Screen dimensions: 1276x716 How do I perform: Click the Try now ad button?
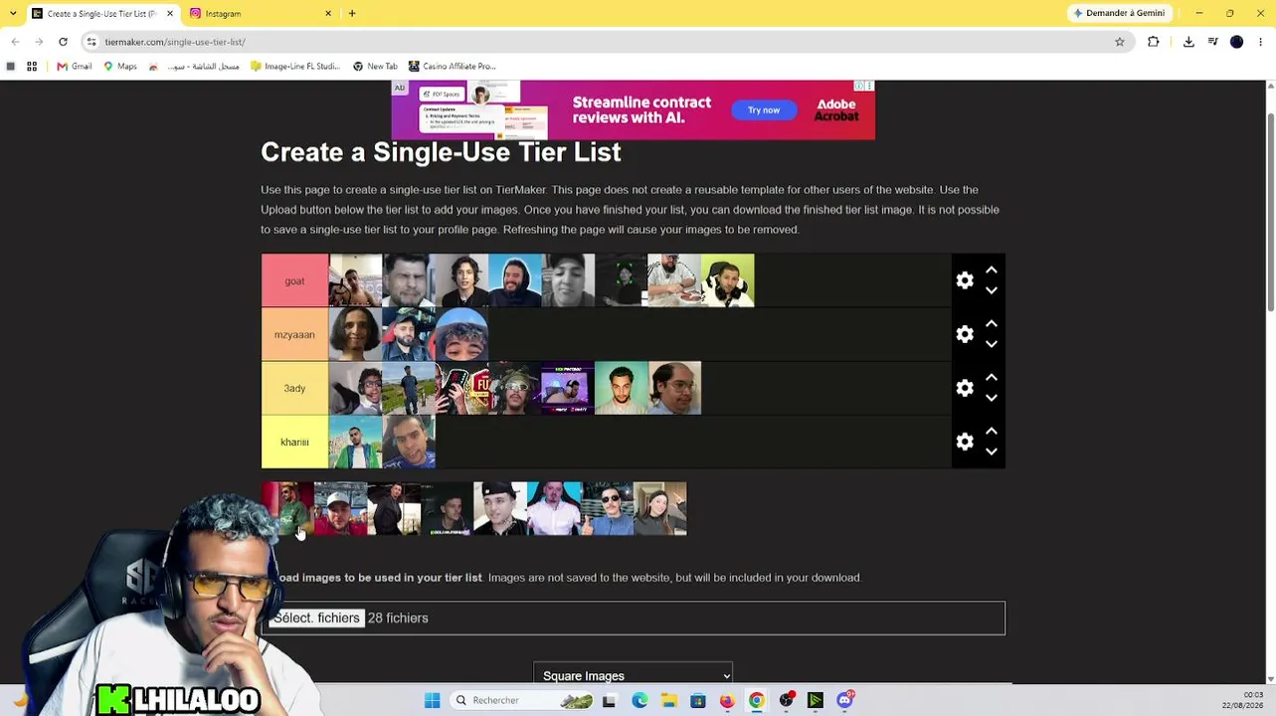click(764, 110)
